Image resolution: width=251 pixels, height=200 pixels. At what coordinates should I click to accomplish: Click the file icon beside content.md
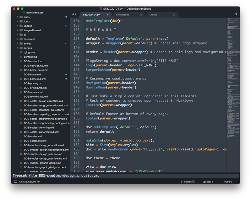(21, 57)
